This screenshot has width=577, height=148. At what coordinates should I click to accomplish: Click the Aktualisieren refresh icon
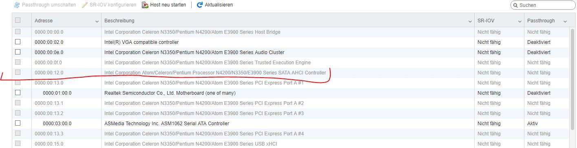[x=200, y=5]
